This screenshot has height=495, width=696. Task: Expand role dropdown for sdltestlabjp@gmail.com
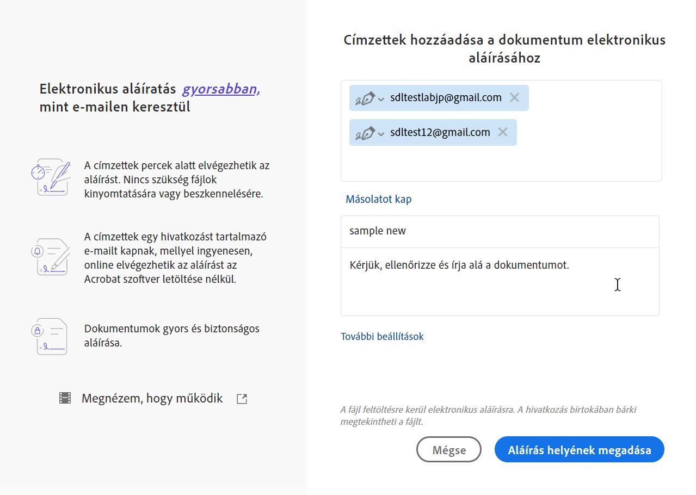(x=381, y=99)
